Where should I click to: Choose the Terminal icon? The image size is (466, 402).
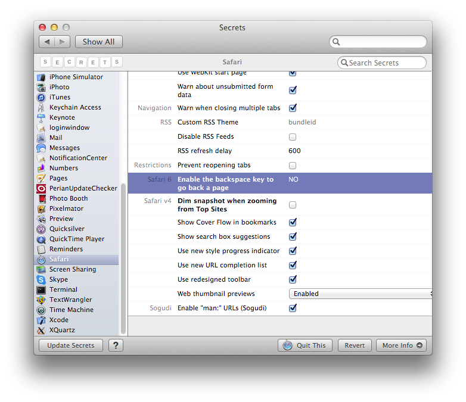tap(41, 289)
